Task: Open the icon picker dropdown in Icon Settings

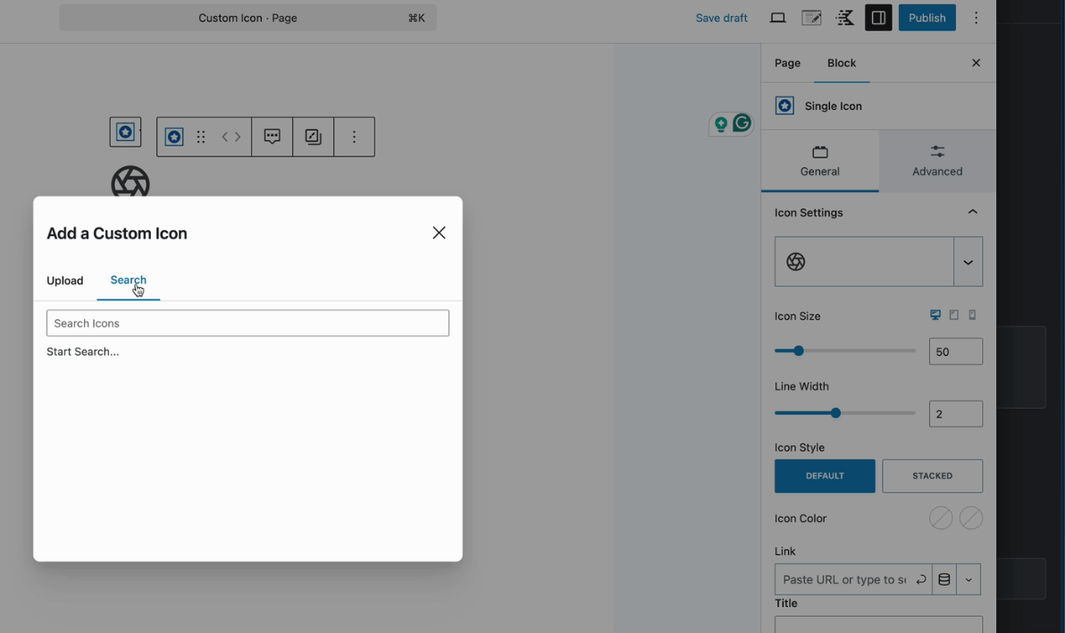Action: (x=968, y=261)
